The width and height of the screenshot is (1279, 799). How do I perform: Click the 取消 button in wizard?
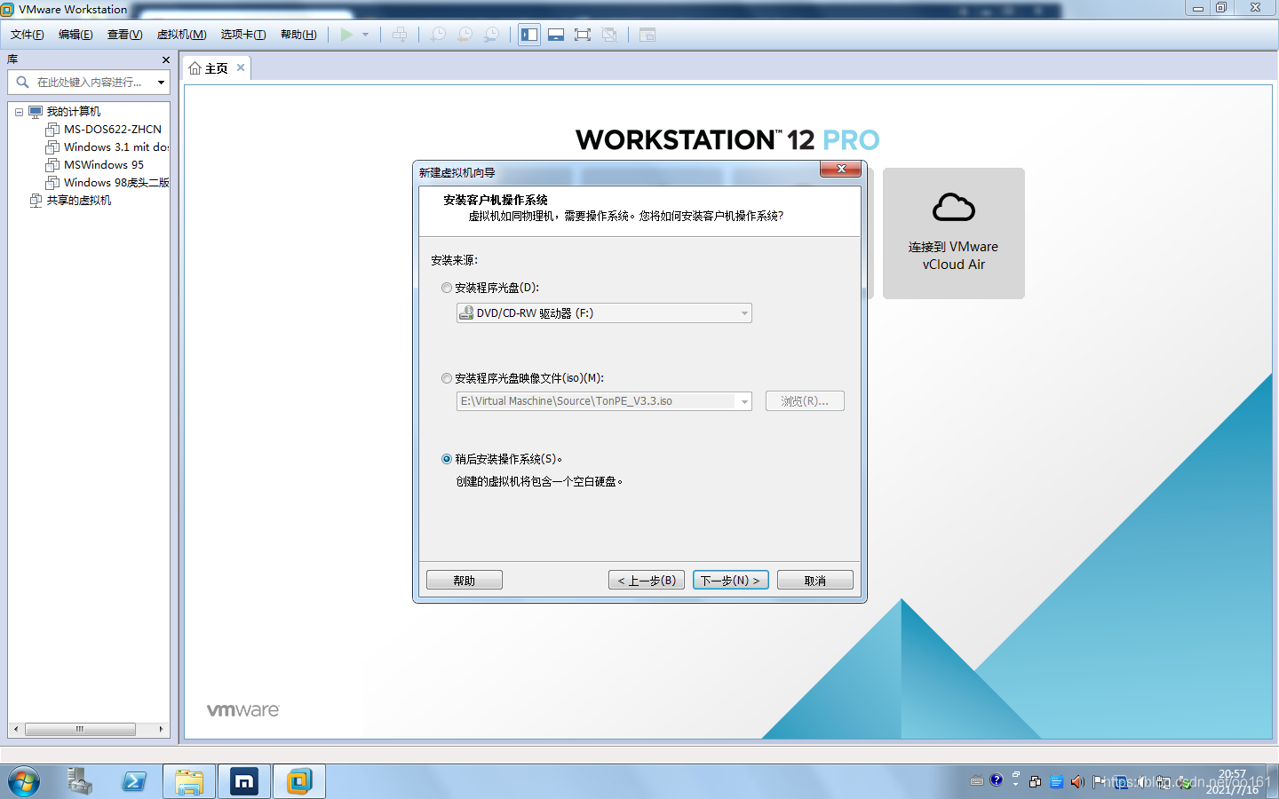pyautogui.click(x=815, y=580)
